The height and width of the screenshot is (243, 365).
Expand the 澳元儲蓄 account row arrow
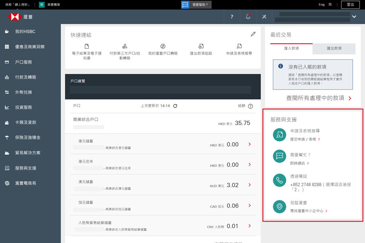click(x=249, y=185)
